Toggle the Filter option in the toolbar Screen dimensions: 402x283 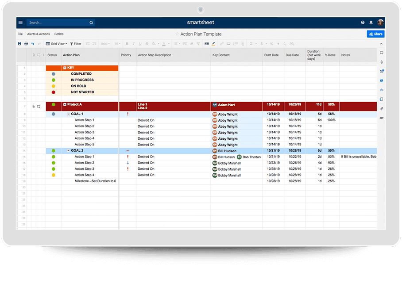click(x=75, y=44)
